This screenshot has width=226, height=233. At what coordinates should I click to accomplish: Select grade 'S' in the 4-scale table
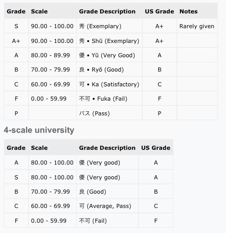(16, 178)
